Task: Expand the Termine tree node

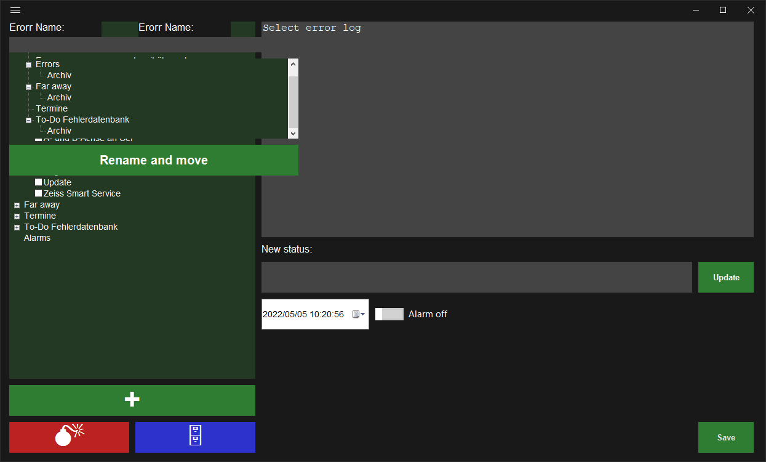Action: pyautogui.click(x=17, y=216)
